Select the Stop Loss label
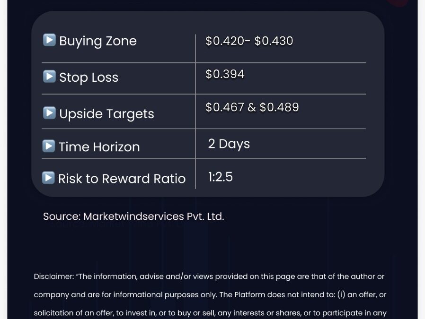The image size is (425, 319). [x=89, y=78]
